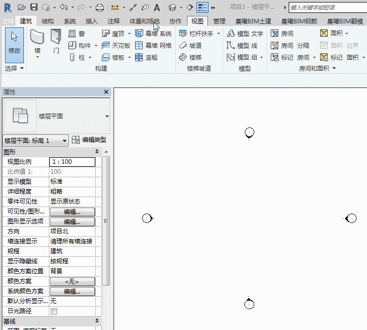Click Edit for Visibility/Graphics overrides
367x330 pixels.
pos(72,212)
